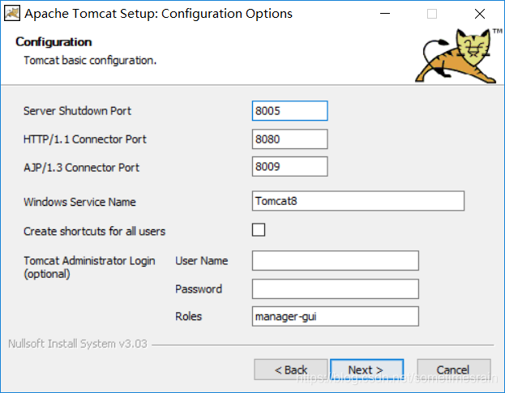Click the Tomcat installer title bar icon
The width and height of the screenshot is (505, 393).
click(12, 14)
